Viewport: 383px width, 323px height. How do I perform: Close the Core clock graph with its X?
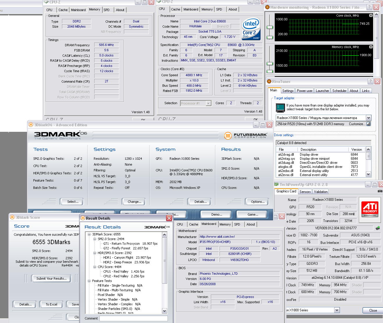[371, 15]
